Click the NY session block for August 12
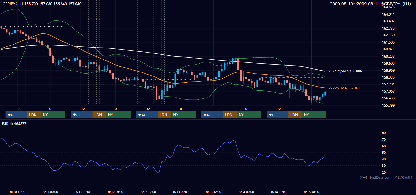Image resolution: width=416 pixels, height=195 pixels. pyautogui.click(x=184, y=115)
